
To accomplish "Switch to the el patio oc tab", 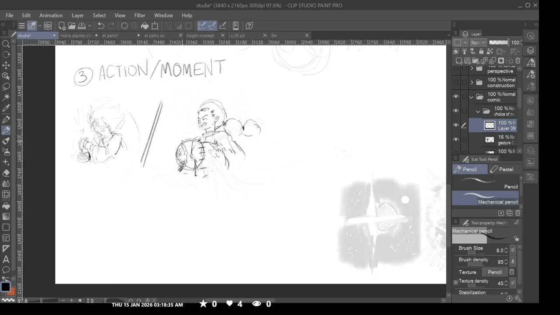I will pos(154,35).
